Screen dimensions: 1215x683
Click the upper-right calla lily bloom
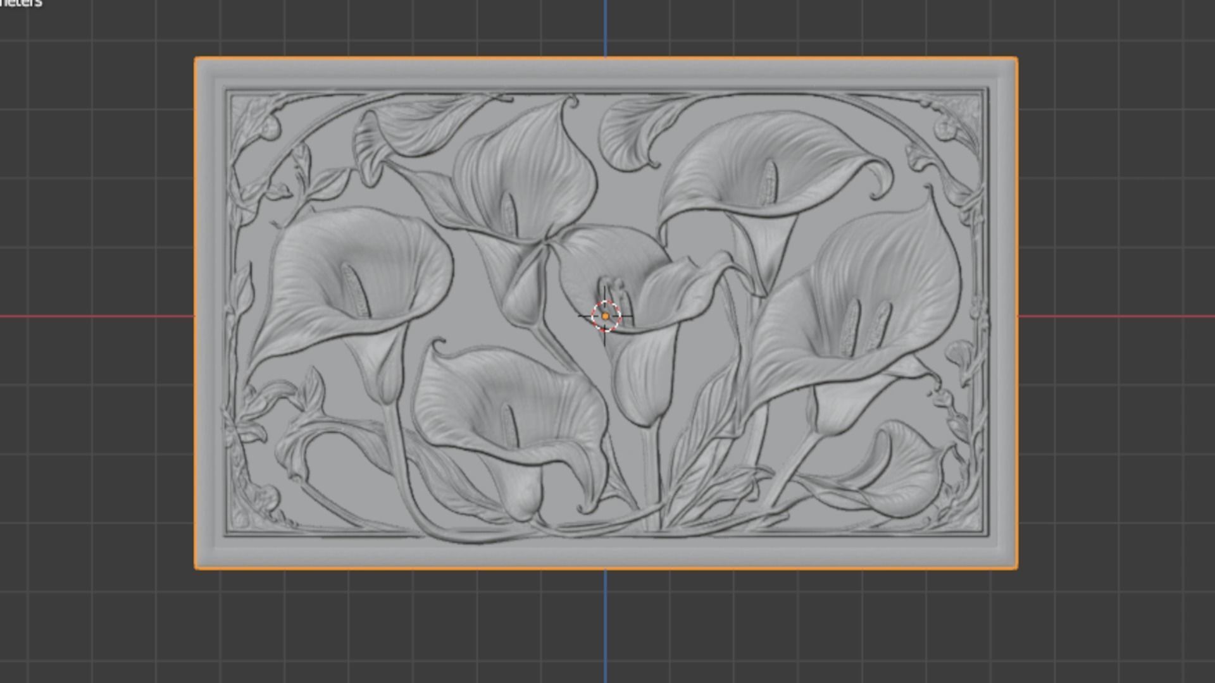click(766, 171)
